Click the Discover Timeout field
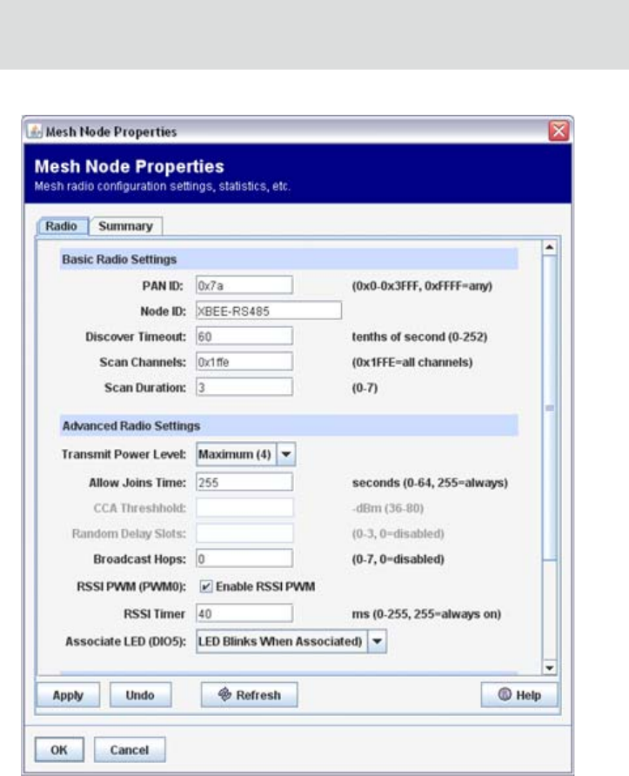Image resolution: width=629 pixels, height=776 pixels. [x=244, y=337]
